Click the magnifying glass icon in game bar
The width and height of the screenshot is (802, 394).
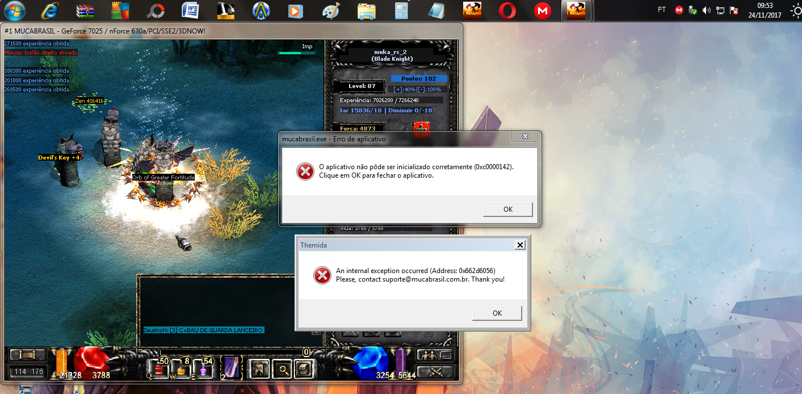[x=282, y=369]
